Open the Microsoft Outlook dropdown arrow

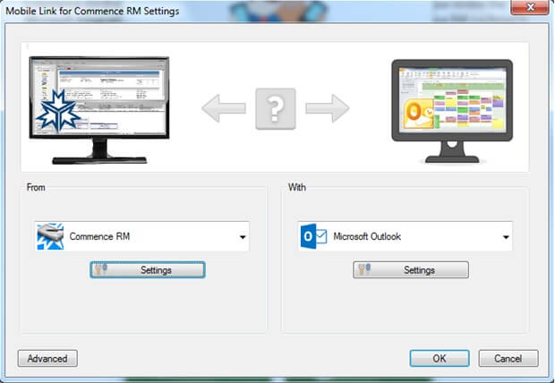[506, 237]
